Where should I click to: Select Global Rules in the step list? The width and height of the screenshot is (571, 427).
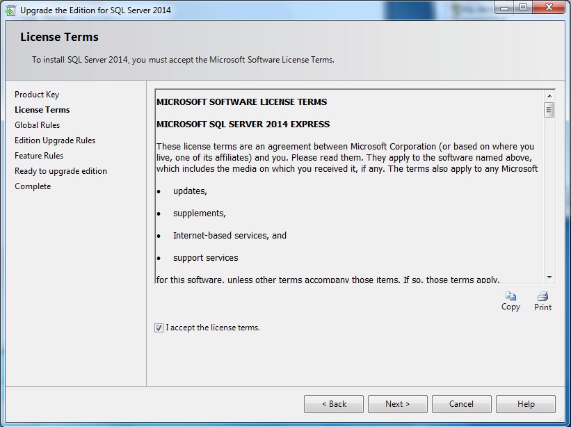37,125
